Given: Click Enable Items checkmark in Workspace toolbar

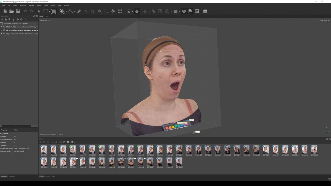Looking at the screenshot, I should (18, 20).
